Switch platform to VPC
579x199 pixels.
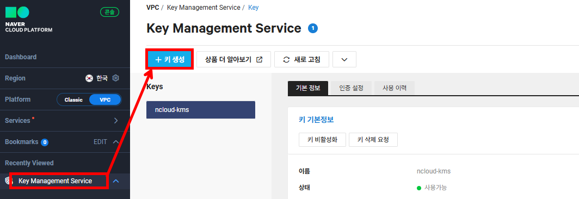[x=105, y=100]
